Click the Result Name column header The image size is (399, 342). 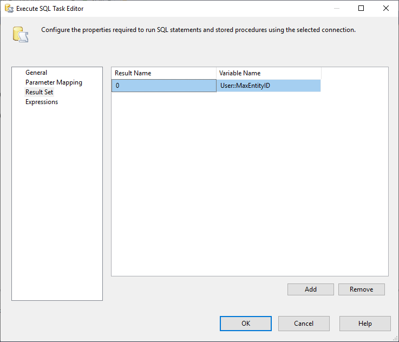[163, 73]
